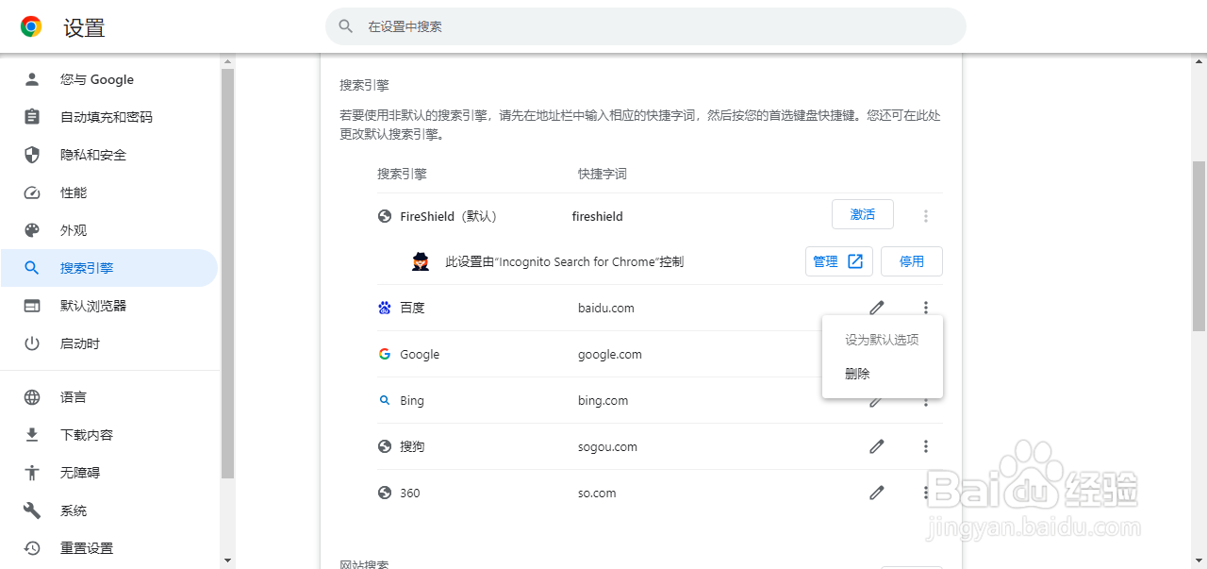Open 百度 row more actions menu
This screenshot has width=1207, height=569.
click(x=926, y=308)
